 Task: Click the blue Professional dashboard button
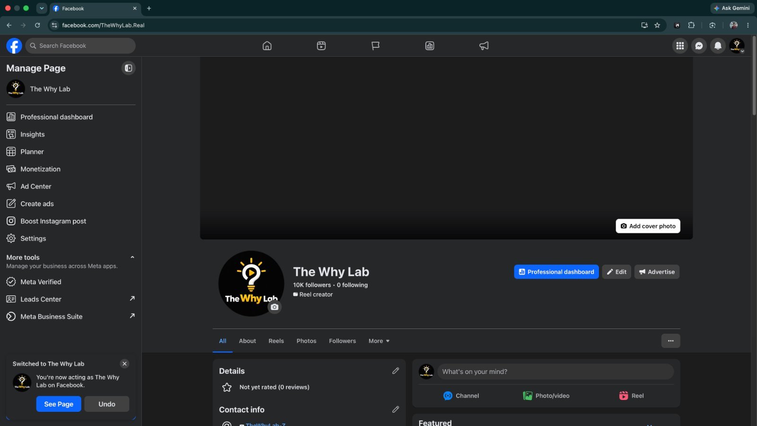point(556,272)
